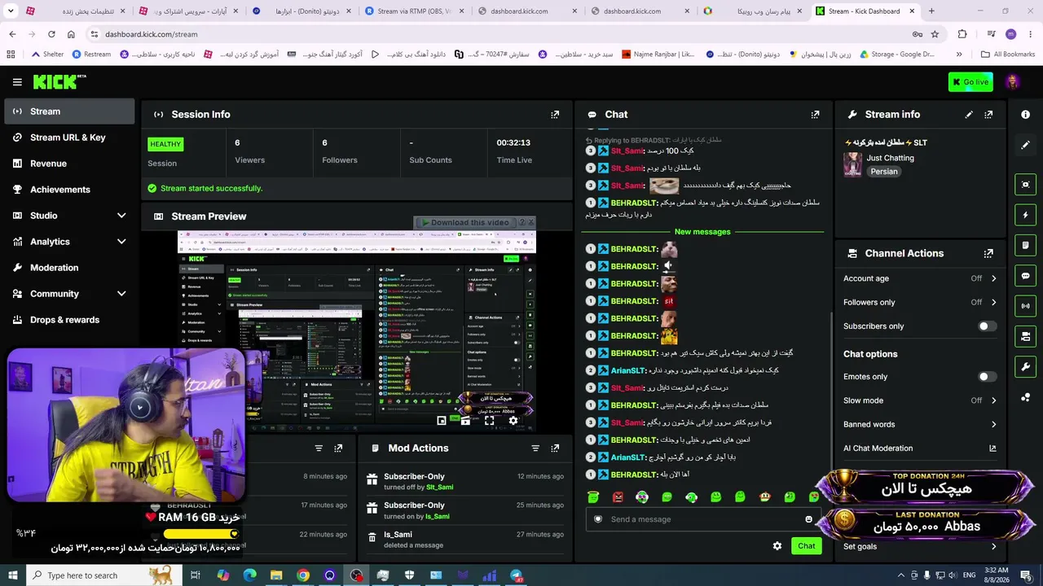Click the green Chat send button

pyautogui.click(x=806, y=546)
